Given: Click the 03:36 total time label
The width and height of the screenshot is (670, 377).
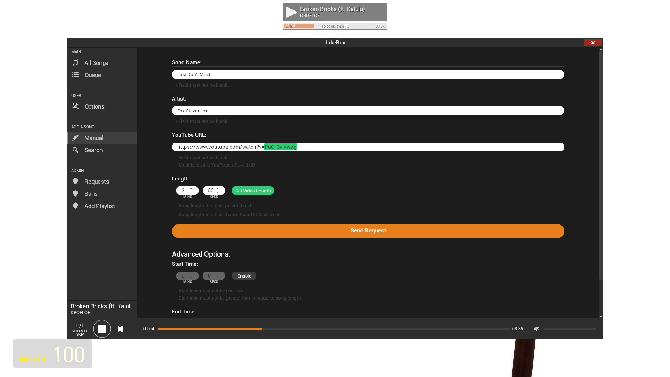Looking at the screenshot, I should [518, 329].
